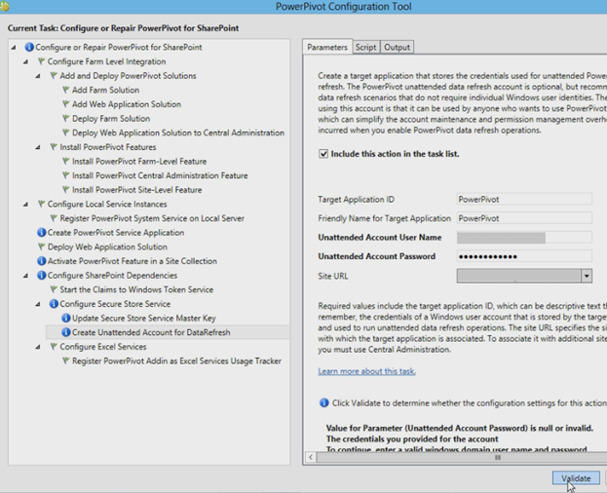Image resolution: width=607 pixels, height=493 pixels.
Task: Switch to the Script tab
Action: click(x=365, y=47)
